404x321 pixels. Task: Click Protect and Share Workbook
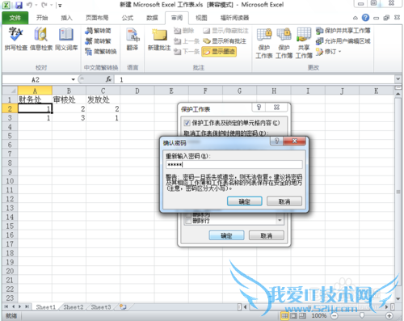point(343,31)
